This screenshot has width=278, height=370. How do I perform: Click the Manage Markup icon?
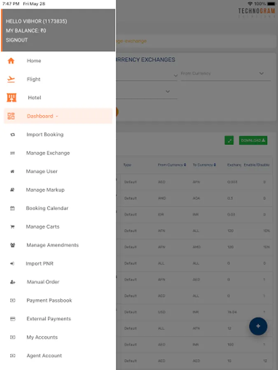tap(12, 190)
